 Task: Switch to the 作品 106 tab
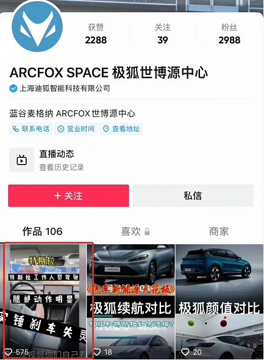coord(42,231)
